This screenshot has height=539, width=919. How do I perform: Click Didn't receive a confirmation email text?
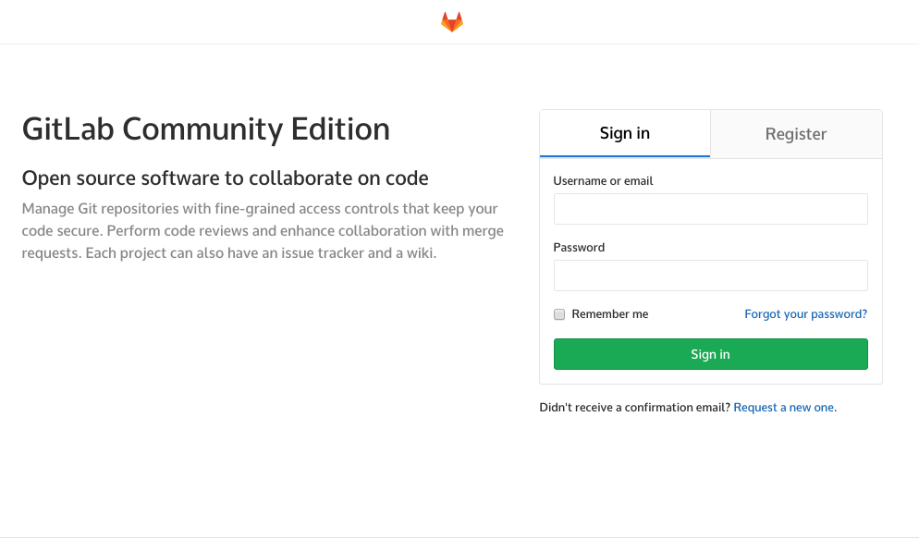coord(635,407)
